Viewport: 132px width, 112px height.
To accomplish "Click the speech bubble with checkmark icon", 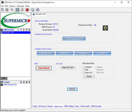I will click(x=33, y=10).
